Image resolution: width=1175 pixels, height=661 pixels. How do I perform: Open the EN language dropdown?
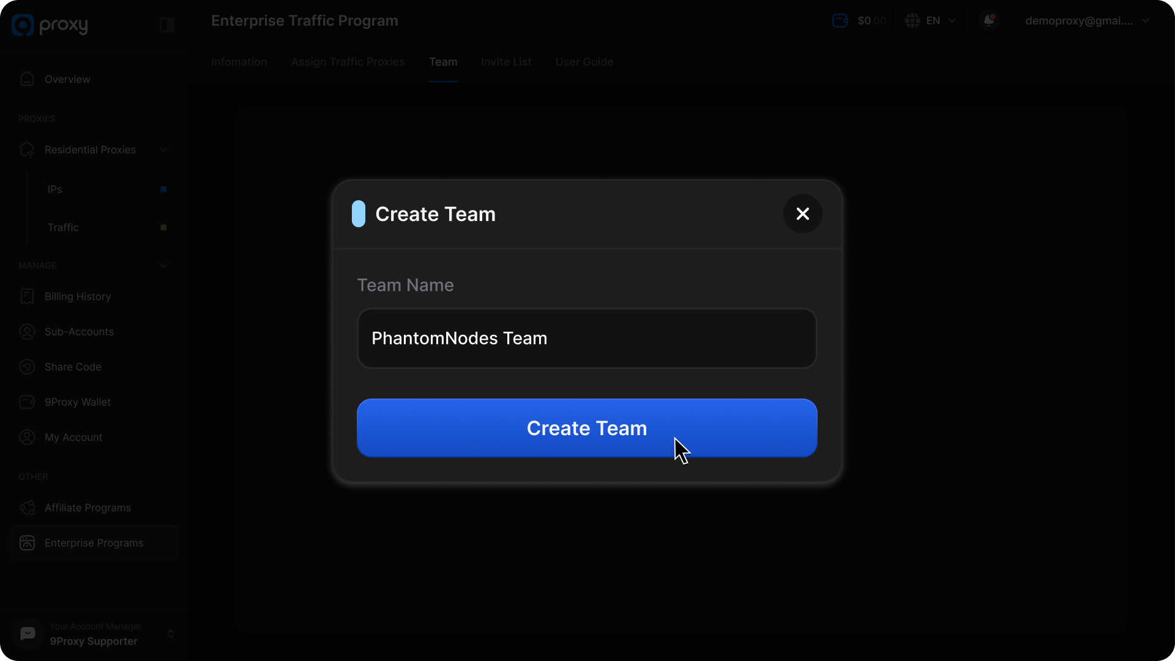[931, 21]
